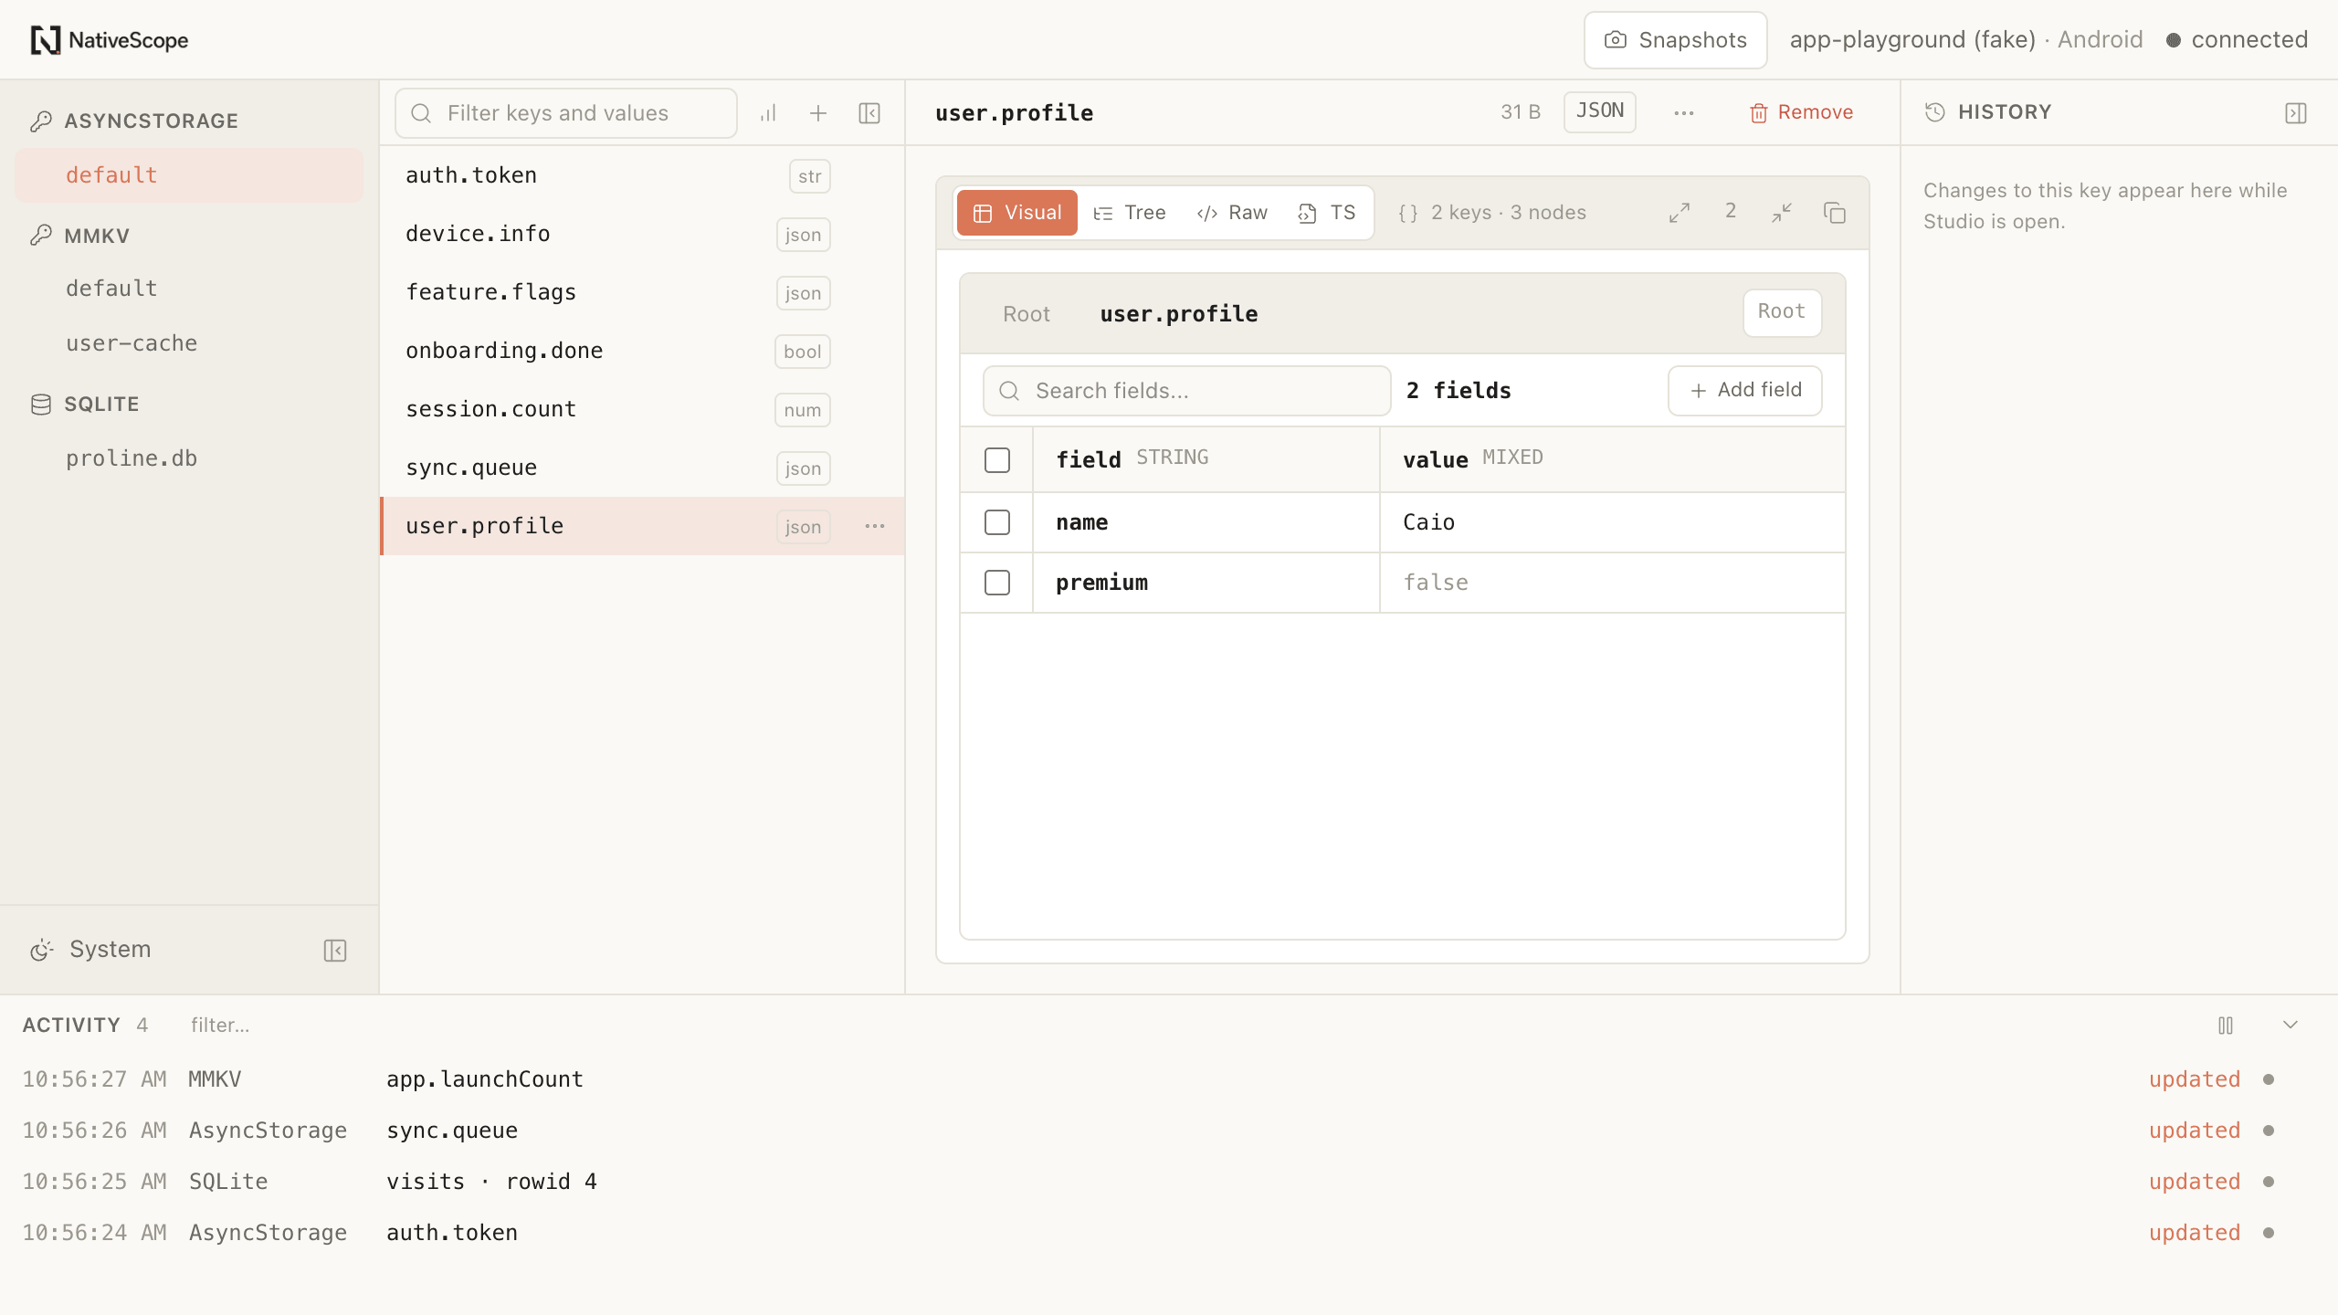
Task: Click the connected status indicator
Action: (x=2237, y=40)
